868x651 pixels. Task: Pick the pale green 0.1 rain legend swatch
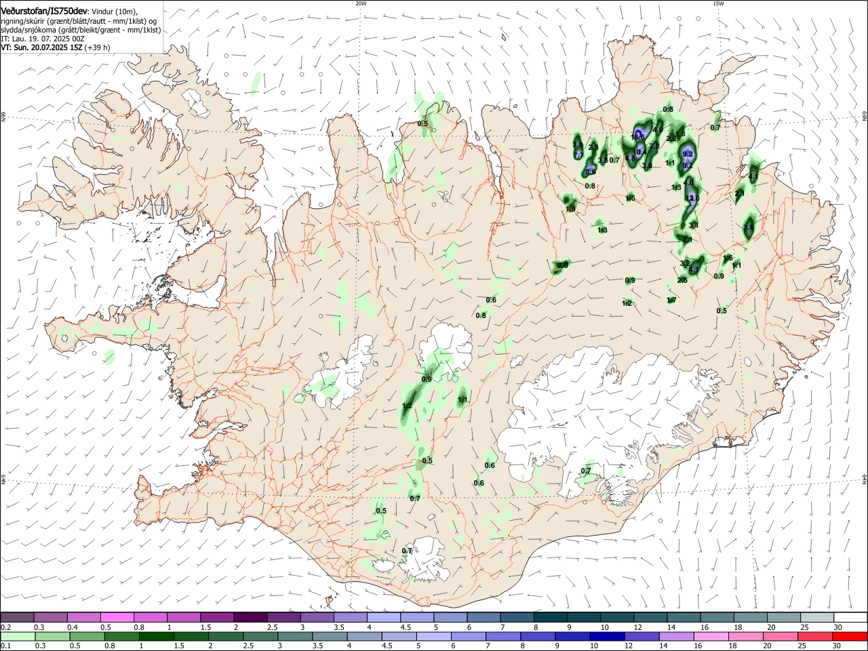pos(18,636)
